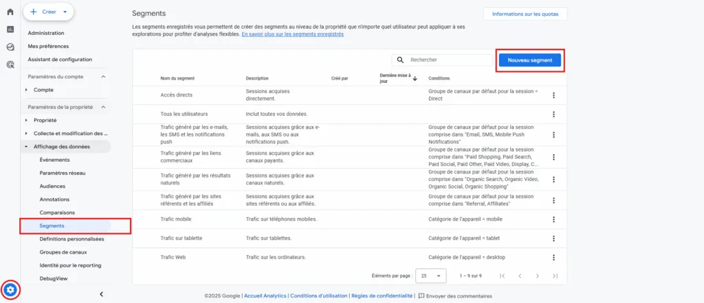Open the Advertising icon in left rail
Screen dimensions: 704x303
[x=10, y=64]
